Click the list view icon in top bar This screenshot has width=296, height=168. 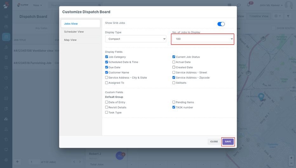(229, 5)
